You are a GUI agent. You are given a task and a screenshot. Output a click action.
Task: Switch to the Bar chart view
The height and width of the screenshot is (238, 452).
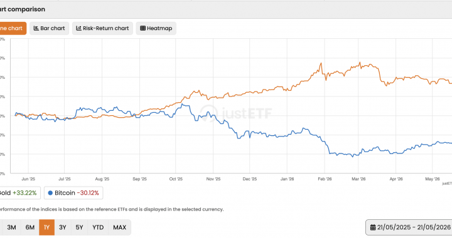(x=50, y=28)
